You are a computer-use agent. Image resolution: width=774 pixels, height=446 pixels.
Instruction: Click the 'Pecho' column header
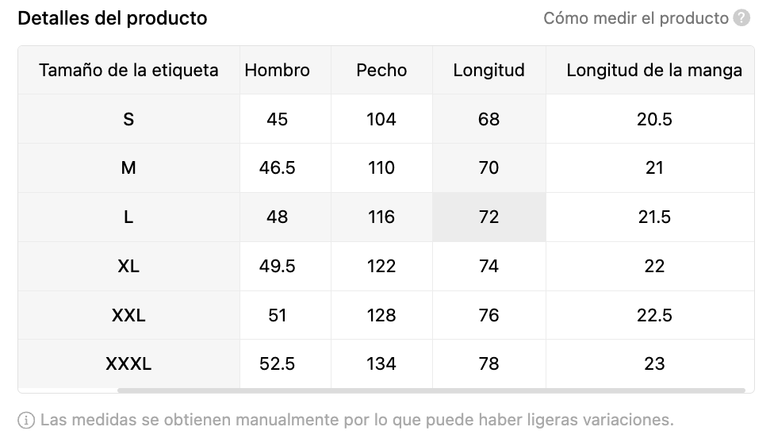381,70
